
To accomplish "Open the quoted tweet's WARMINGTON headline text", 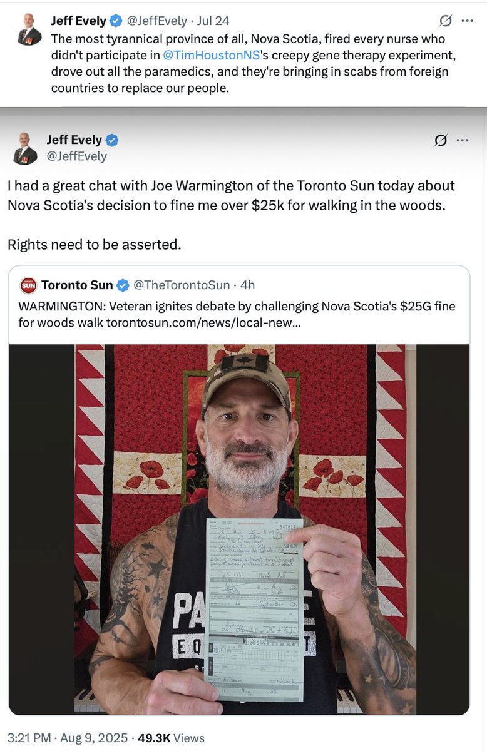I will 237,315.
